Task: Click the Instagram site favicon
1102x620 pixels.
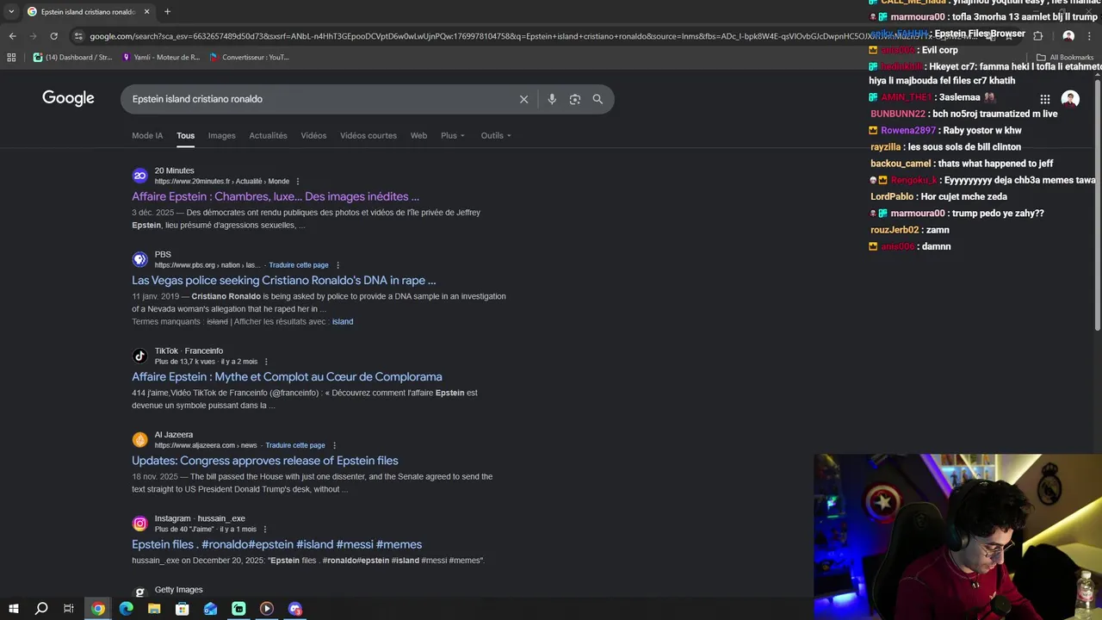Action: (140, 524)
